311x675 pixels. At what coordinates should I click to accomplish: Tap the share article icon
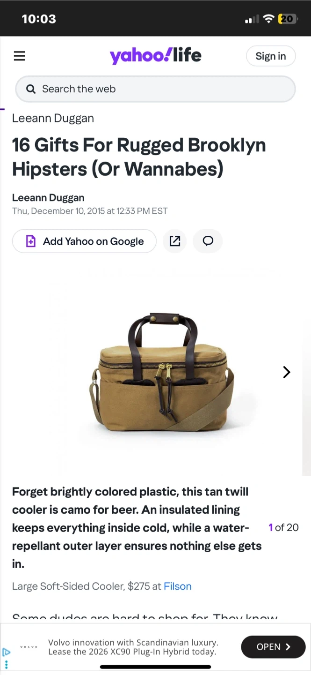(174, 241)
